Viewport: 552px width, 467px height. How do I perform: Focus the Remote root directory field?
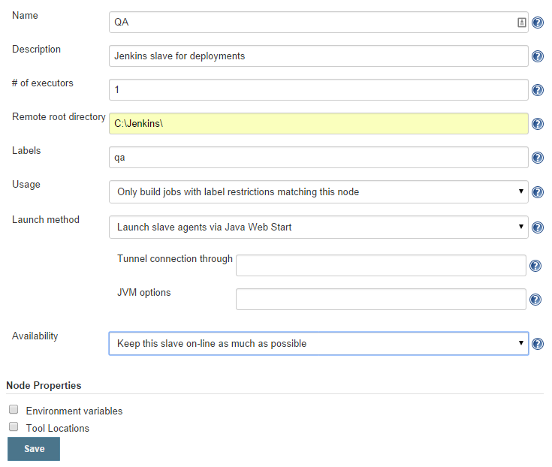click(318, 124)
